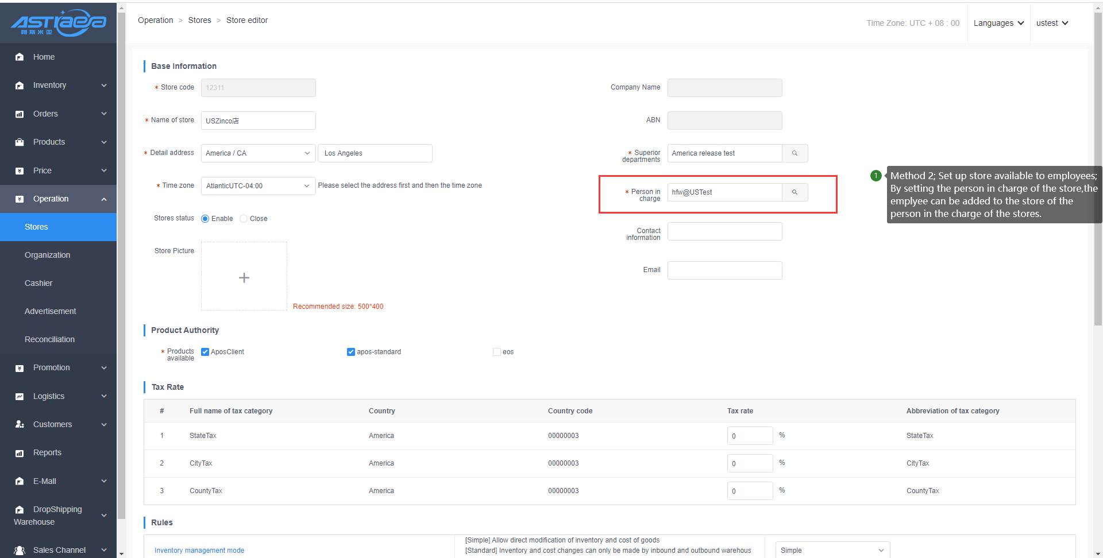The width and height of the screenshot is (1103, 558).
Task: Click the Superior departments search icon
Action: point(795,153)
